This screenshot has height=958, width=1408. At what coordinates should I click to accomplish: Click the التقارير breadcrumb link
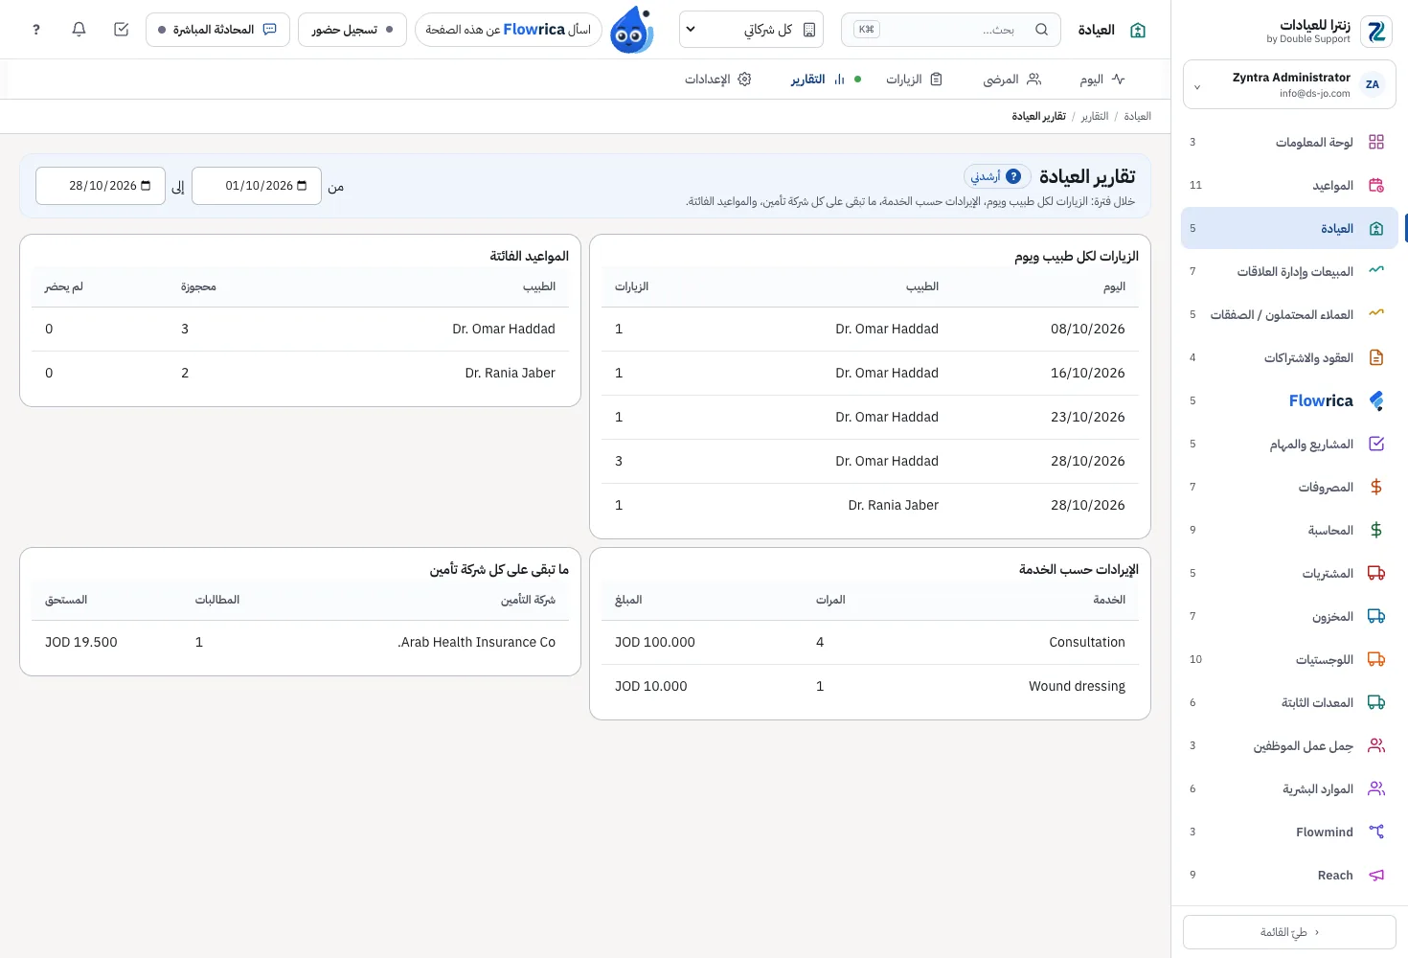click(x=1094, y=116)
